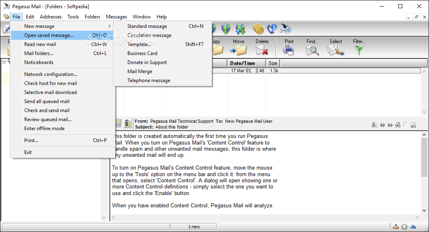Choose Telephone message from submenu
This screenshot has height=232, width=429.
point(163,80)
